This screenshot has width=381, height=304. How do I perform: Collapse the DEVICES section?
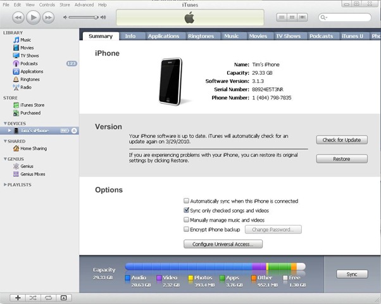[5, 123]
